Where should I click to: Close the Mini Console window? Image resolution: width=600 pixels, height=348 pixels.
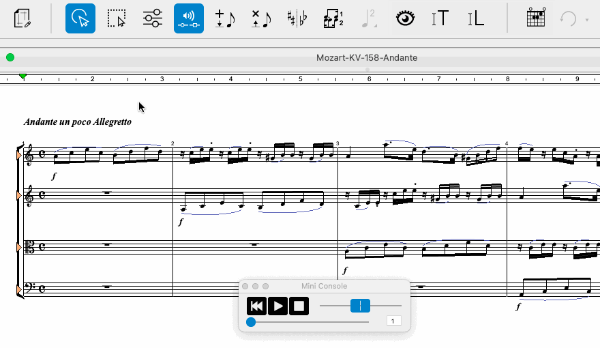click(245, 287)
